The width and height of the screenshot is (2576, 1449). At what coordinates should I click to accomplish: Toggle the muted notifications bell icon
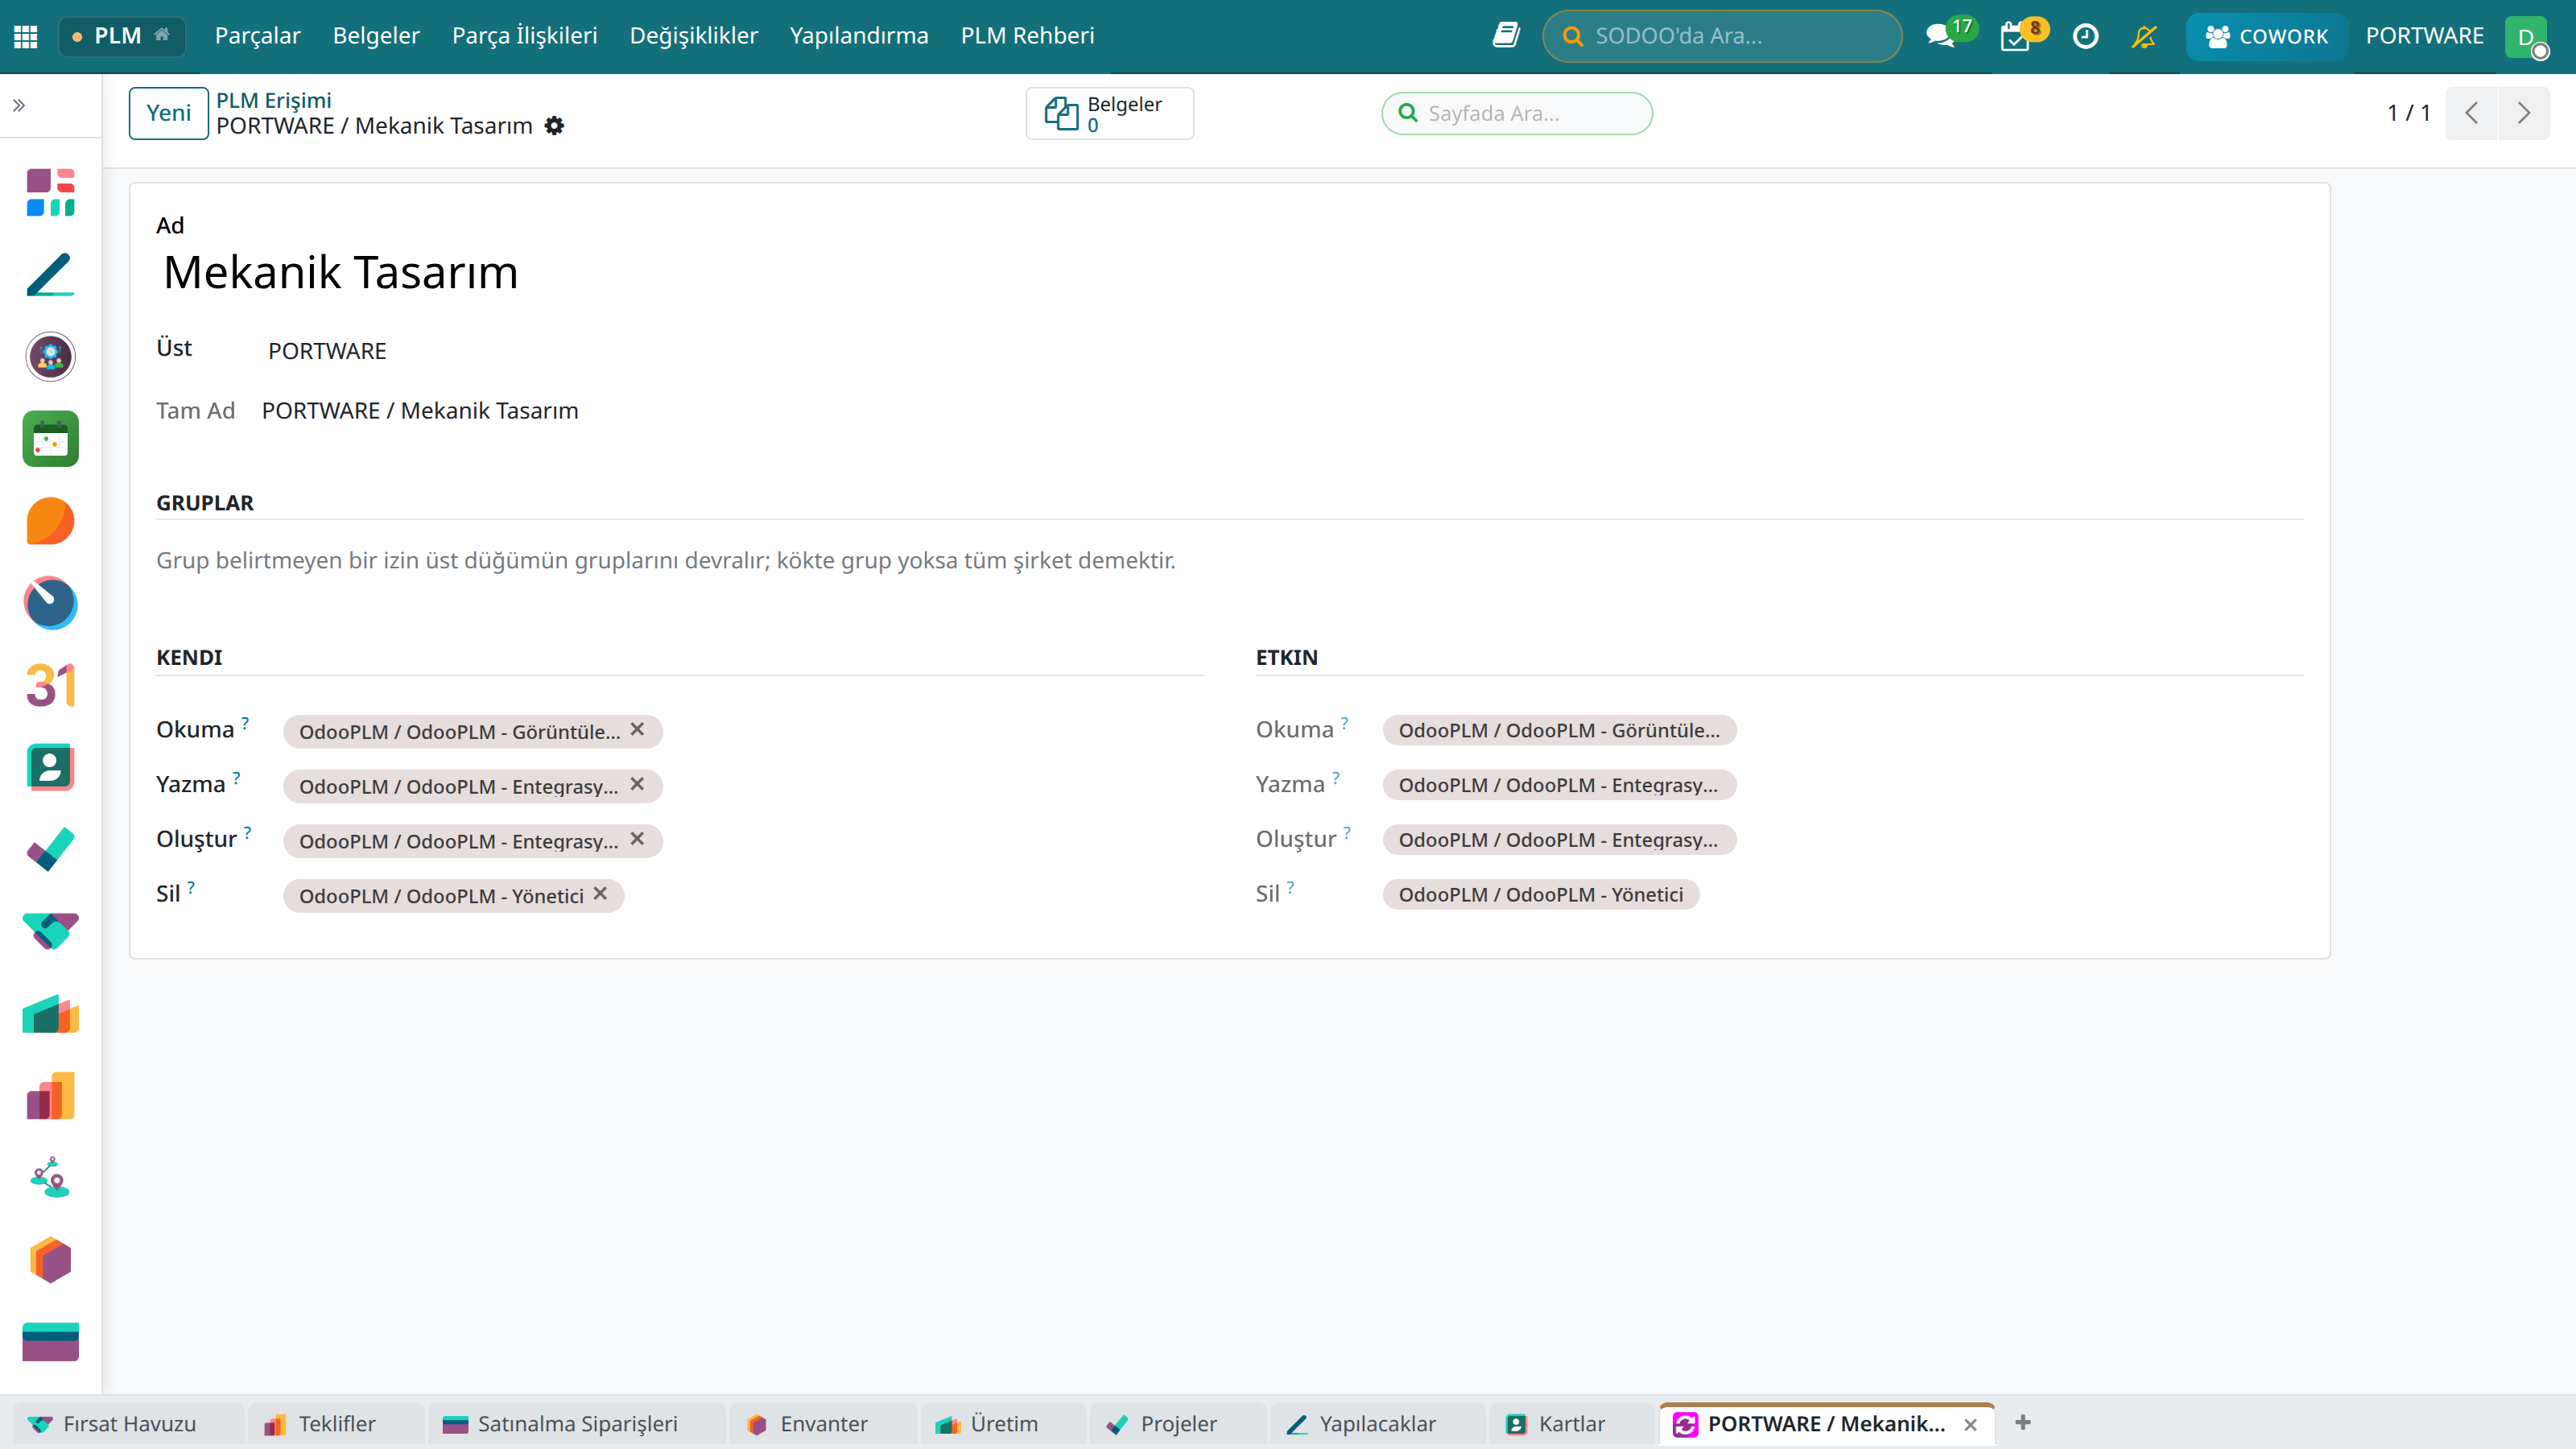[2144, 36]
